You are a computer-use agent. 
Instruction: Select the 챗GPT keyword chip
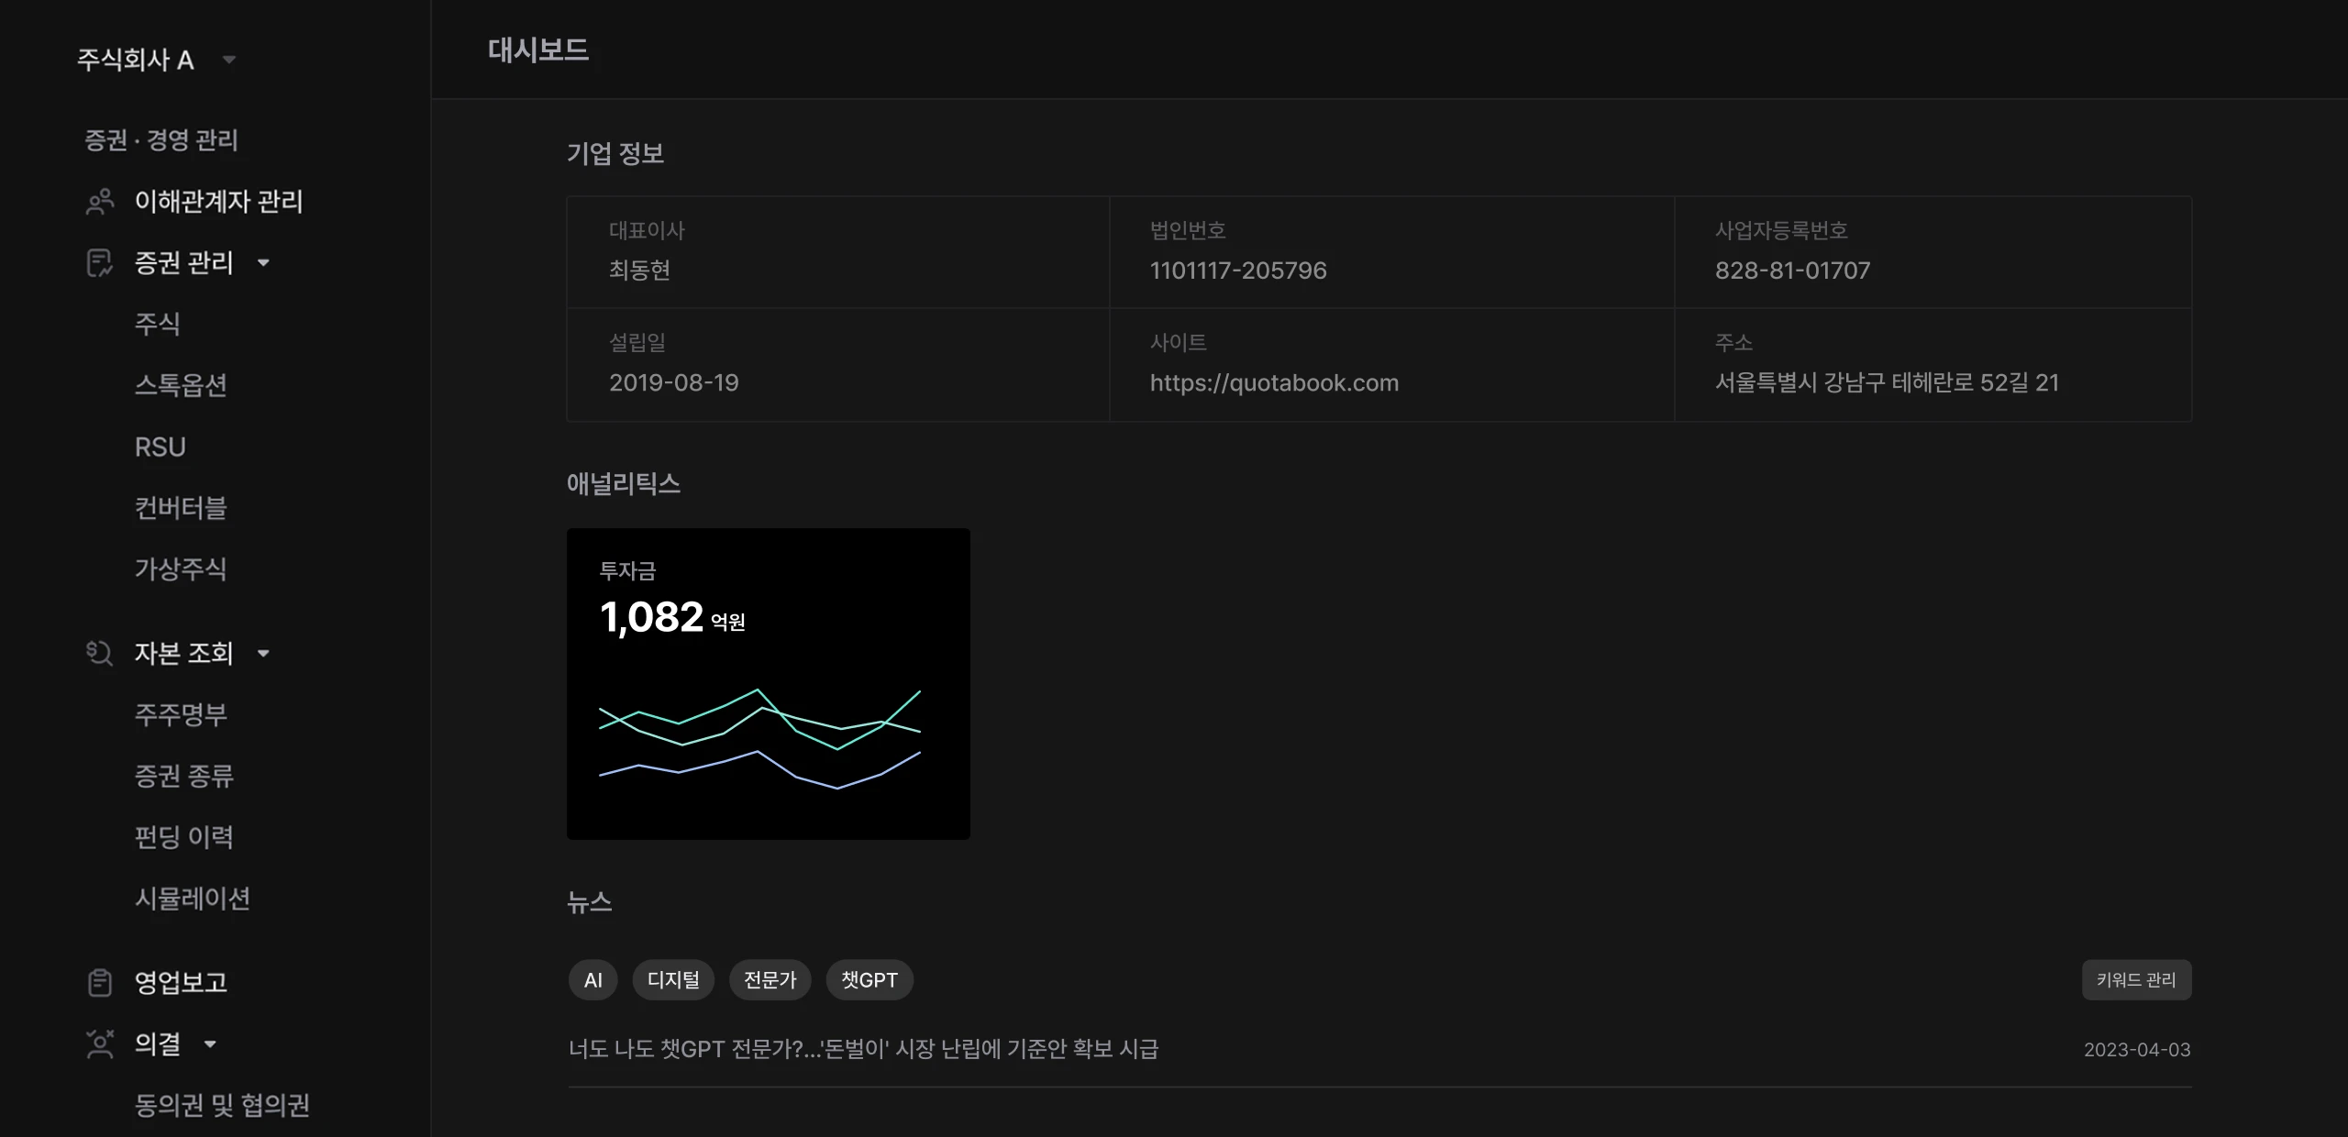tap(869, 980)
